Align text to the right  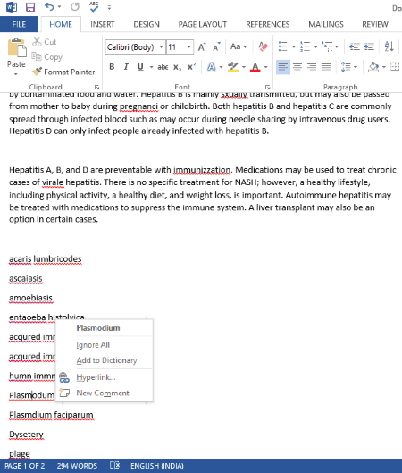[x=312, y=67]
